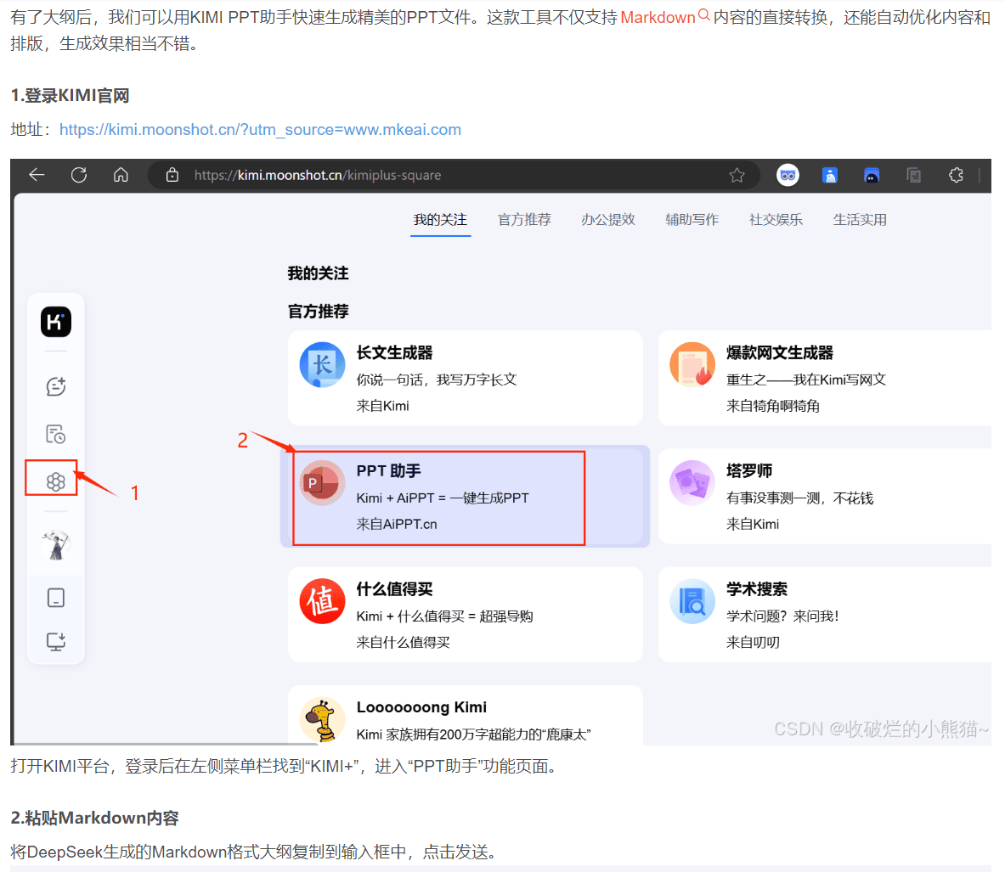1005x872 pixels.
Task: Click the 2.粘贴Markdown内容 heading
Action: pyautogui.click(x=95, y=818)
